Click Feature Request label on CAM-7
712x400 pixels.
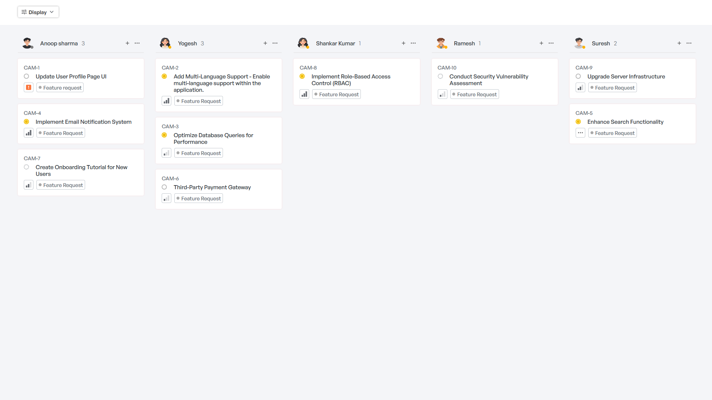61,185
